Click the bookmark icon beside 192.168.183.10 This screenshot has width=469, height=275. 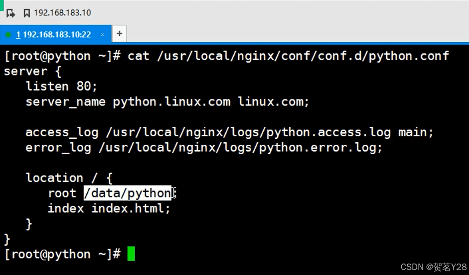[26, 13]
